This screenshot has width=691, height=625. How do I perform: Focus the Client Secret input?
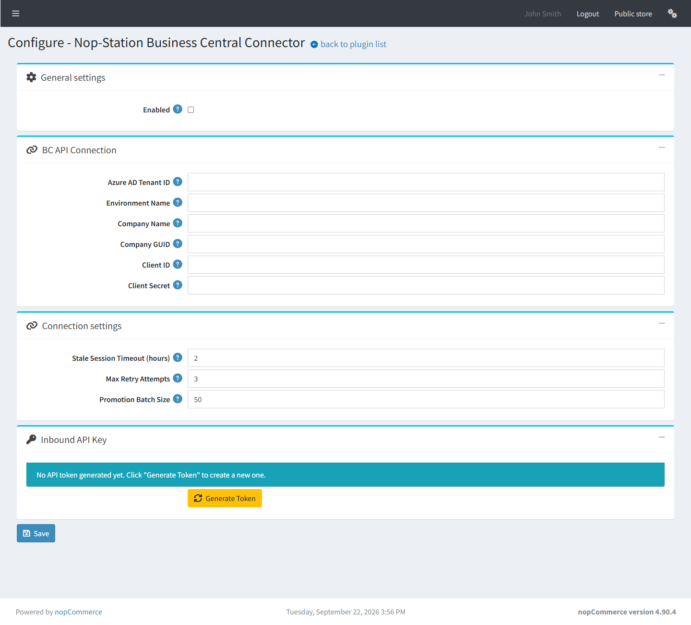coord(426,285)
